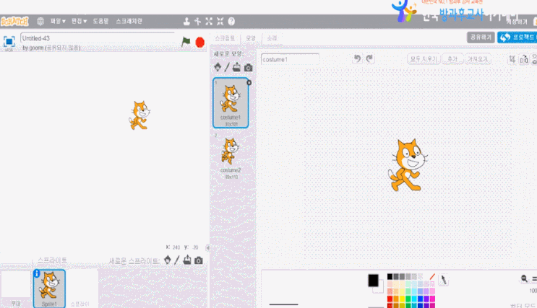Pick the orange palette swatch
Screen dimensions: 537x308
tap(396, 299)
